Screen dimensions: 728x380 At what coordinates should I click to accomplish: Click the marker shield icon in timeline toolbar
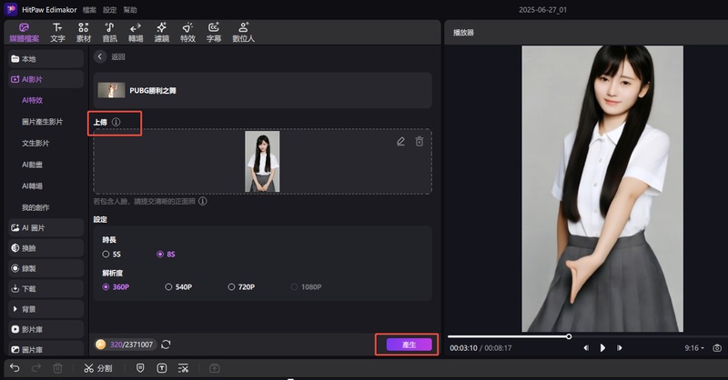(x=140, y=368)
